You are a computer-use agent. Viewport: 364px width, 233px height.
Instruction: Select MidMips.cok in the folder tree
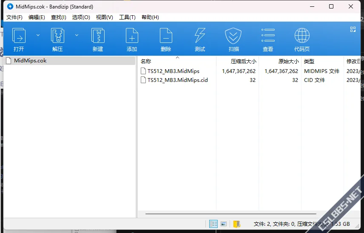(x=70, y=61)
